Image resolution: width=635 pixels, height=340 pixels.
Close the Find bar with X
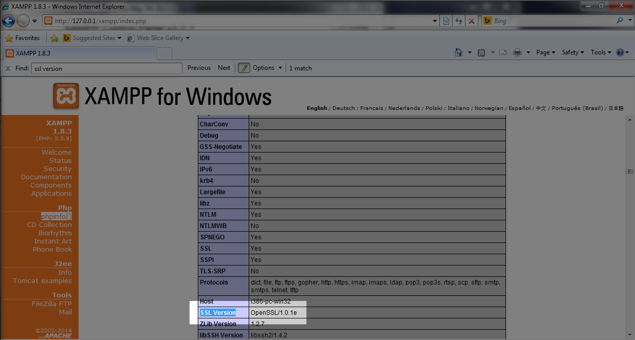[x=8, y=68]
